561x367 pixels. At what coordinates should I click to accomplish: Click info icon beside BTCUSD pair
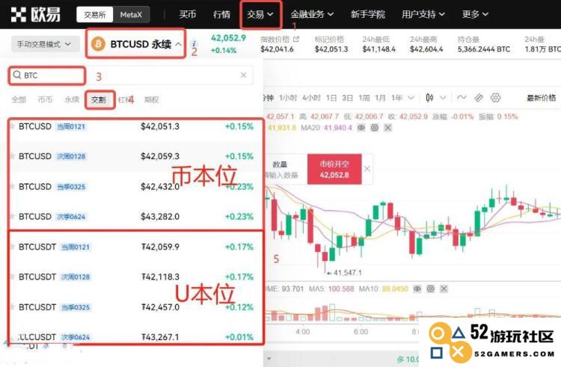(194, 43)
